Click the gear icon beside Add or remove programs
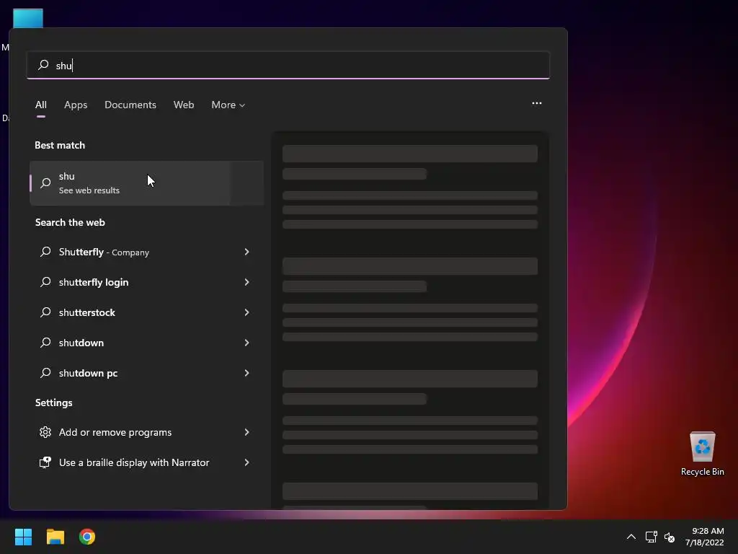 (x=45, y=432)
